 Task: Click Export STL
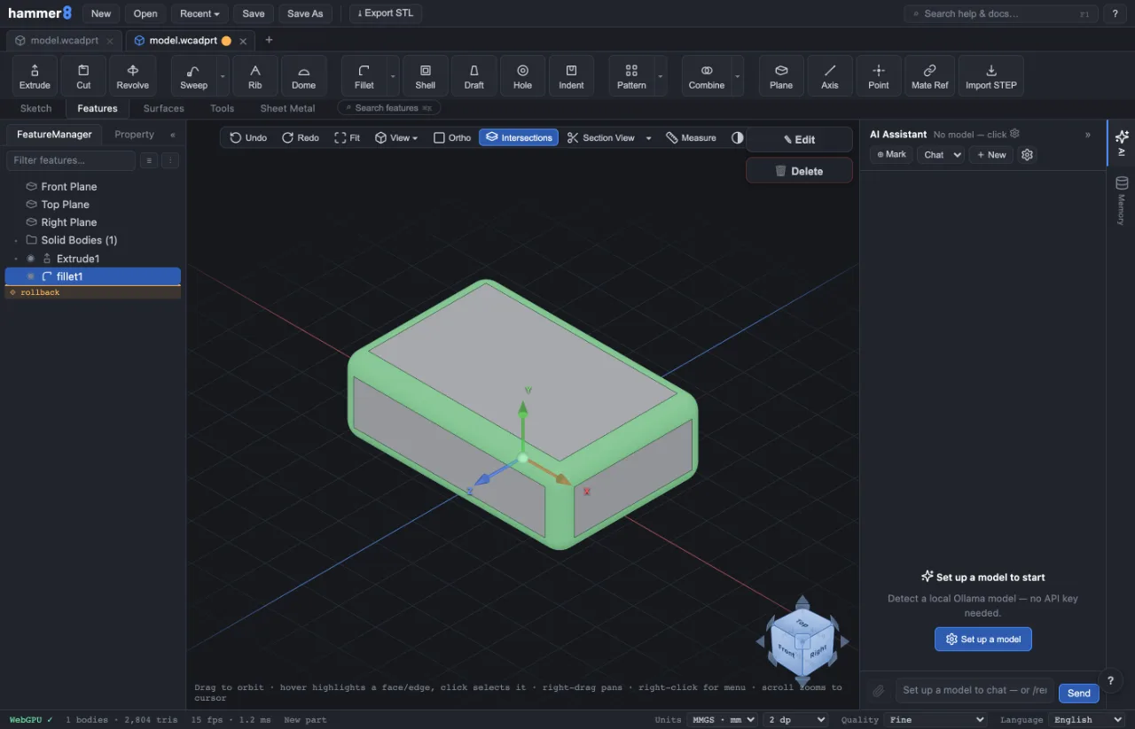386,13
